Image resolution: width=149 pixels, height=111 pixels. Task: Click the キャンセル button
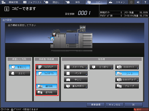tap(114, 105)
